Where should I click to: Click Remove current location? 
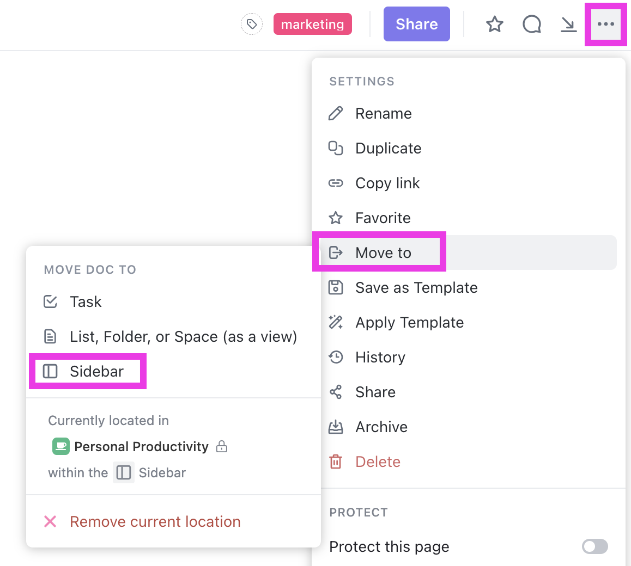click(x=155, y=522)
